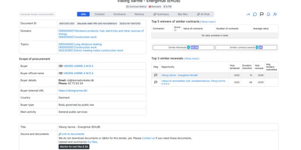Click the 00572130-2025 document ID chip
The image size is (301, 150).
pyautogui.click(x=67, y=24)
